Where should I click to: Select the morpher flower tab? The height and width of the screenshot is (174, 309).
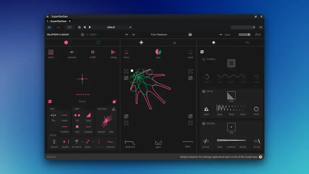coord(141,42)
